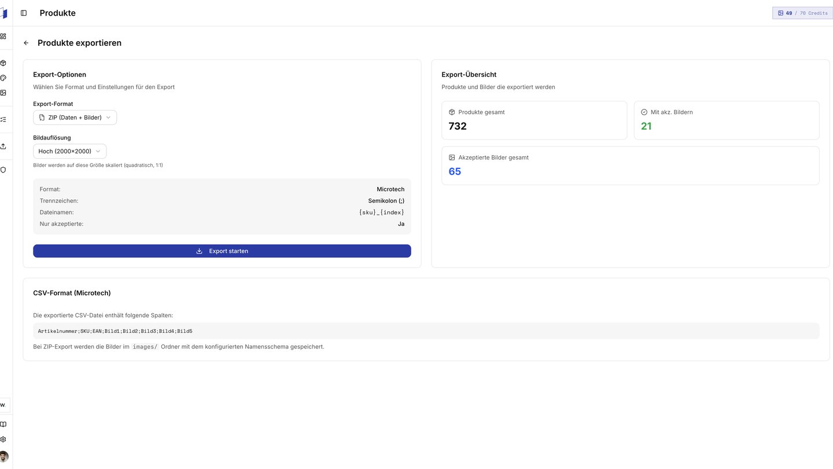Open the dashboard grid icon in sidebar

(x=3, y=36)
